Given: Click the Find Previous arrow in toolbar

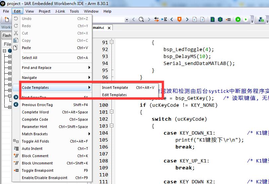Looking at the screenshot, I should coord(133,19).
